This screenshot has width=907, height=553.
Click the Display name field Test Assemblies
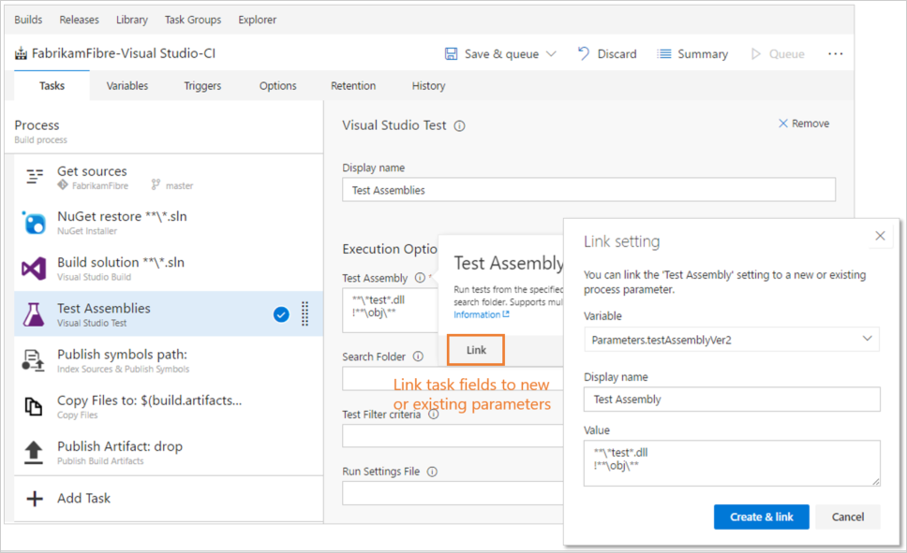[588, 190]
